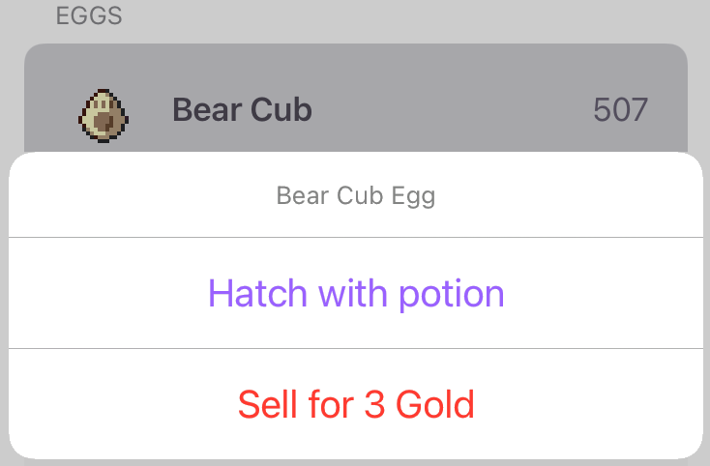Click the Bear Cub item name
This screenshot has width=710, height=466.
242,110
